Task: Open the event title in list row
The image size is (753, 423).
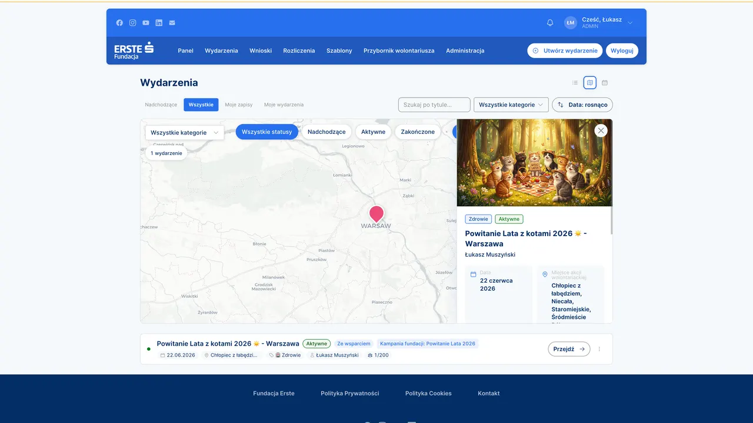Action: click(228, 344)
